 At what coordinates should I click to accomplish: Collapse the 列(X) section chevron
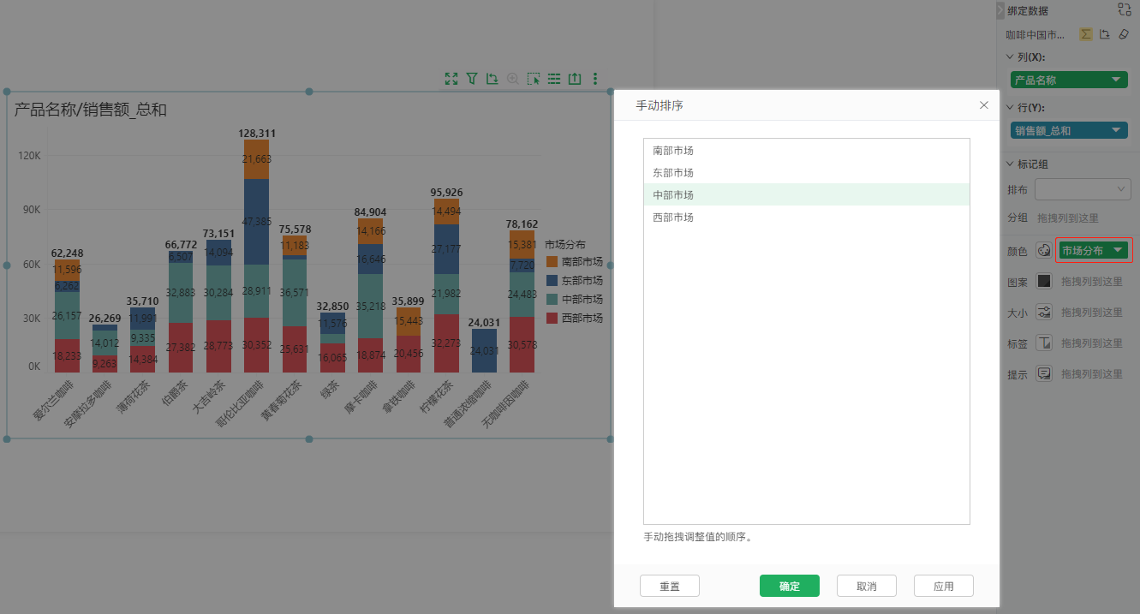click(x=1010, y=57)
